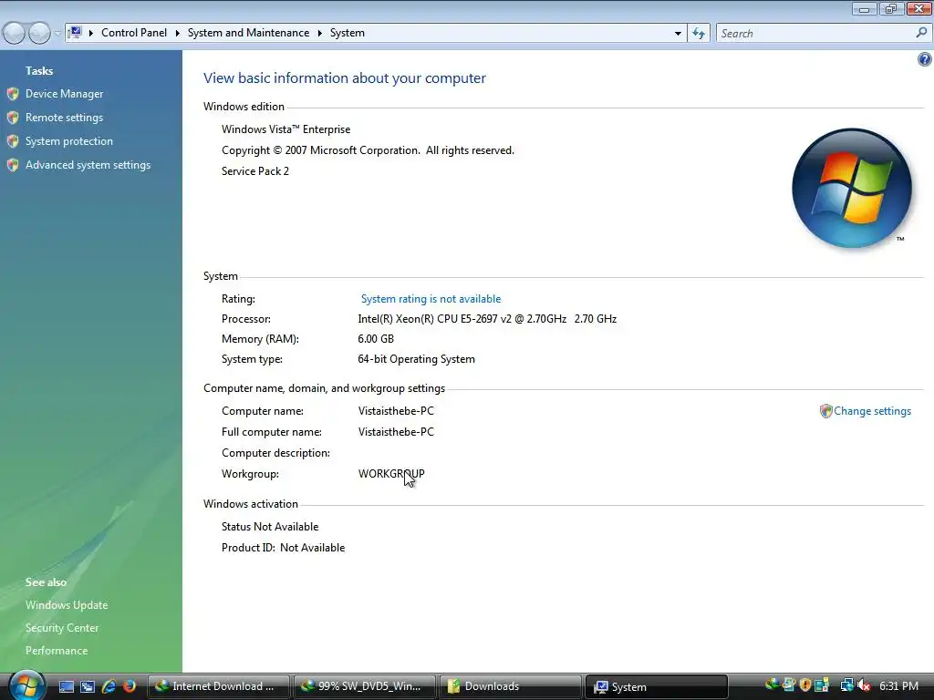Viewport: 934px width, 700px height.
Task: Open the Windows Start orb
Action: click(x=26, y=685)
